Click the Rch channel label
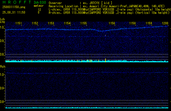The height and width of the screenshot is (111, 171). [x=3, y=67]
